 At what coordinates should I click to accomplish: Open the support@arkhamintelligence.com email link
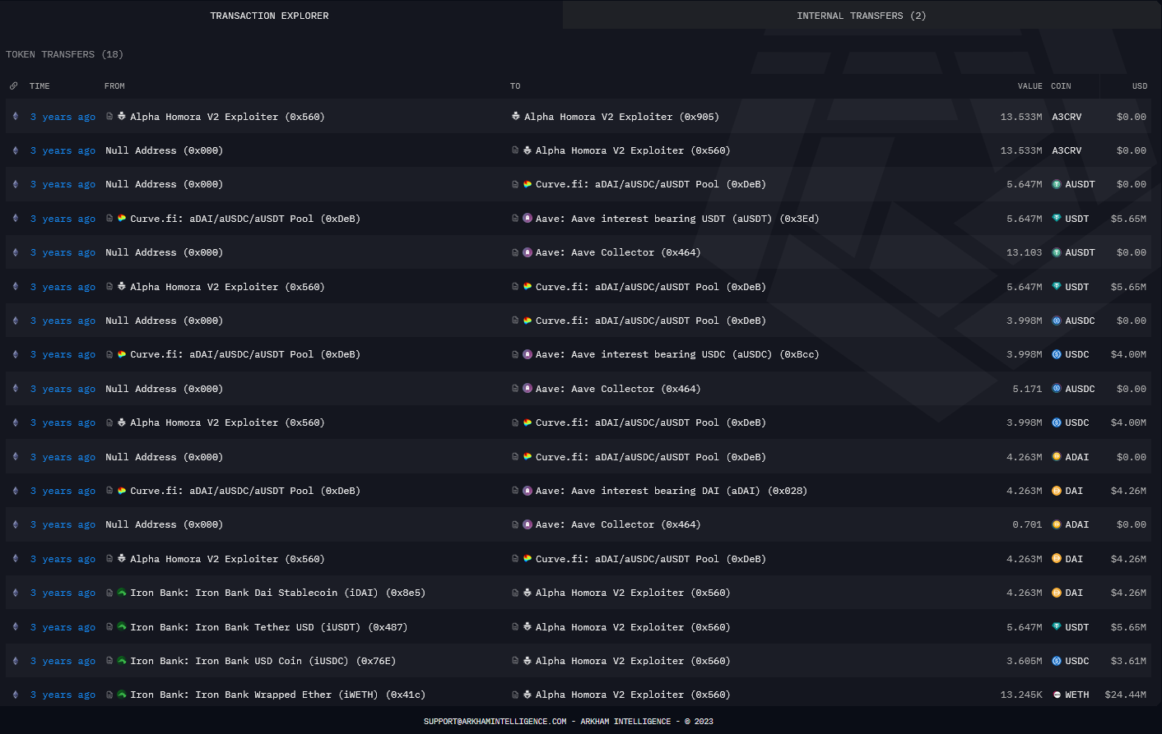pos(495,722)
